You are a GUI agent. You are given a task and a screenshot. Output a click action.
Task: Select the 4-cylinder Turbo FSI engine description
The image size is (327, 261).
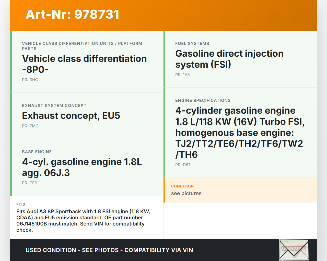pos(239,132)
